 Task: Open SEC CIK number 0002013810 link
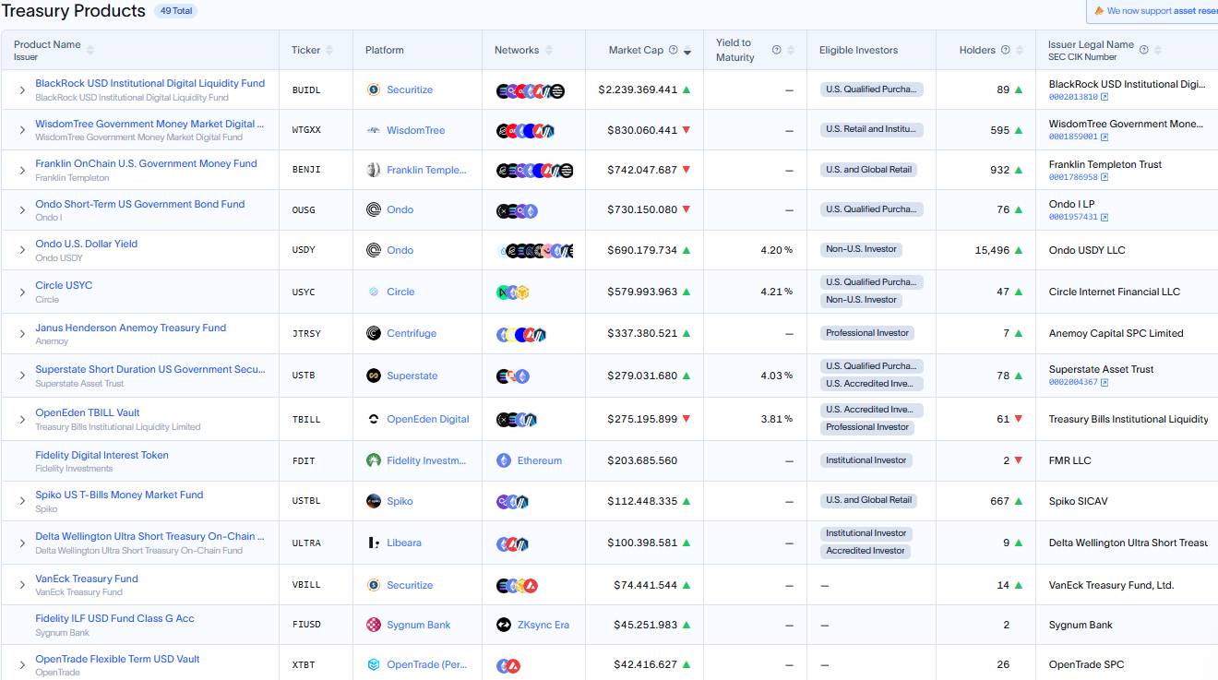[x=1073, y=97]
